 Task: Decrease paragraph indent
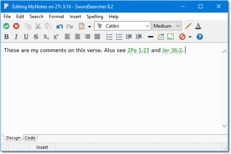(129, 37)
